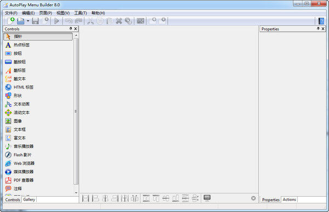Image resolution: width=329 pixels, height=212 pixels.
Task: Choose the 图像 image control
Action: pos(38,121)
